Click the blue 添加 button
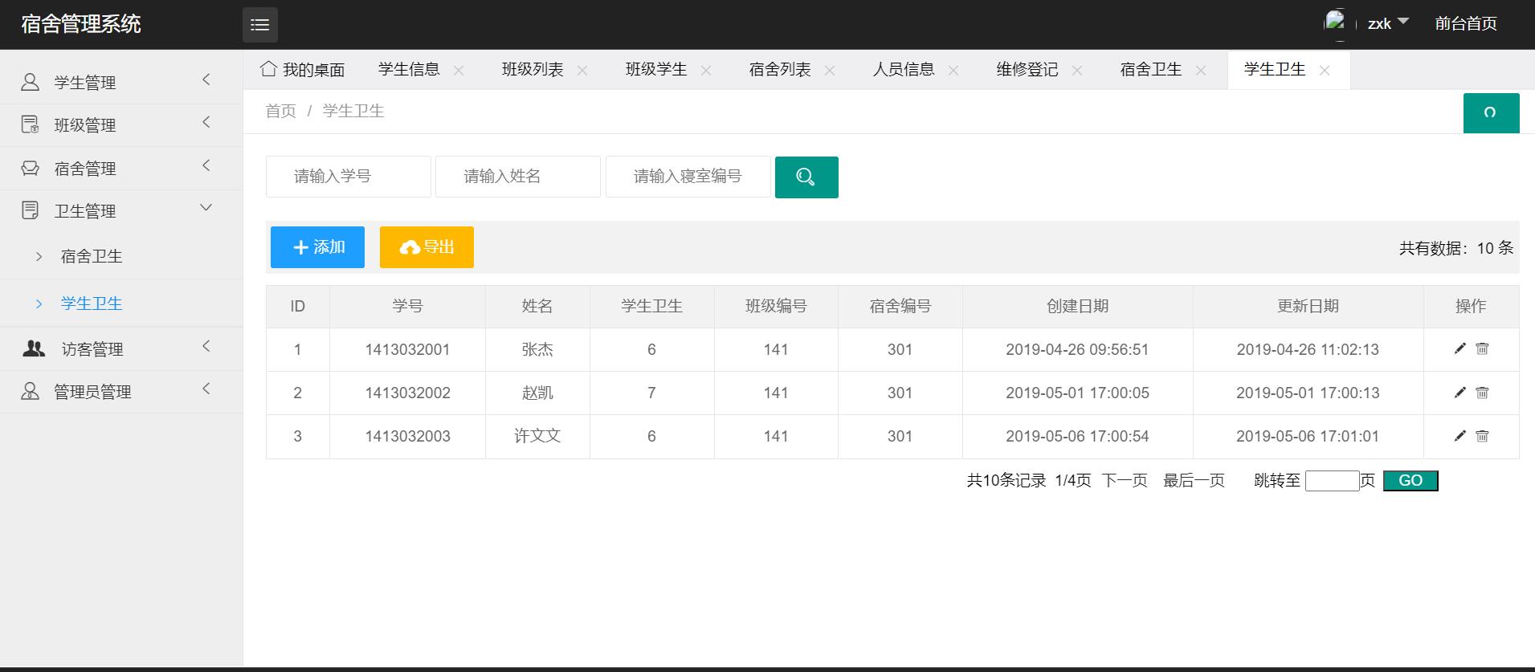Image resolution: width=1535 pixels, height=672 pixels. pos(317,247)
